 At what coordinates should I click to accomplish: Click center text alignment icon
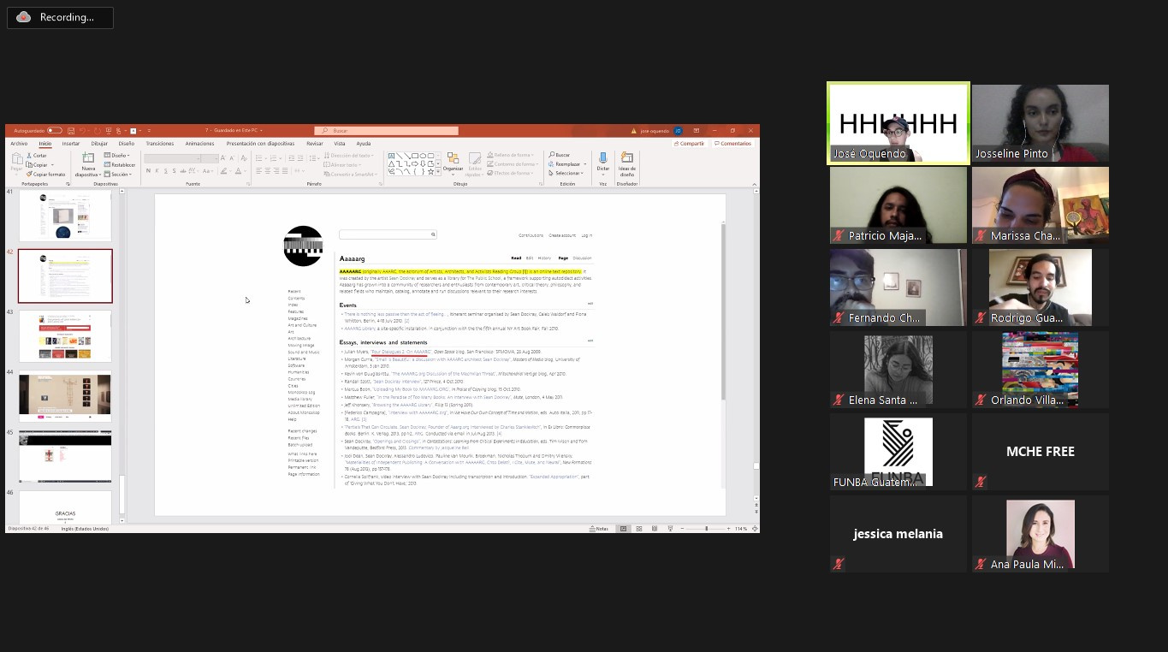(268, 171)
